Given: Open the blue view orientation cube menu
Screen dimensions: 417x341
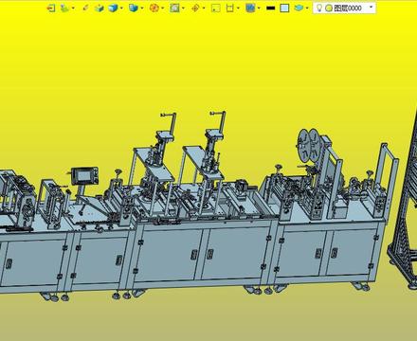Looking at the screenshot, I should click(x=134, y=9).
